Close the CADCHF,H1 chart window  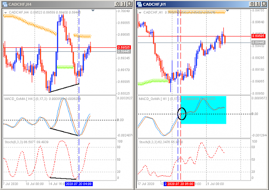264,4
